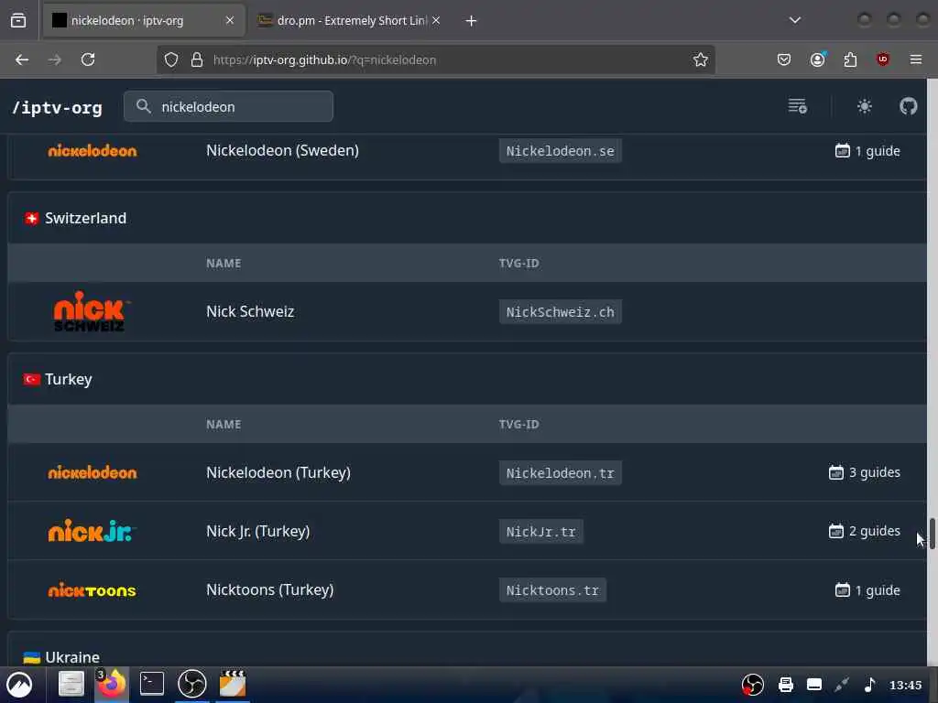Screen dimensions: 938x703
Task: Go back to the previous page
Action: click(x=22, y=59)
